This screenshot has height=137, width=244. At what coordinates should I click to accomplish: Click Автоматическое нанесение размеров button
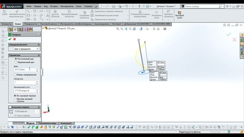17,14
